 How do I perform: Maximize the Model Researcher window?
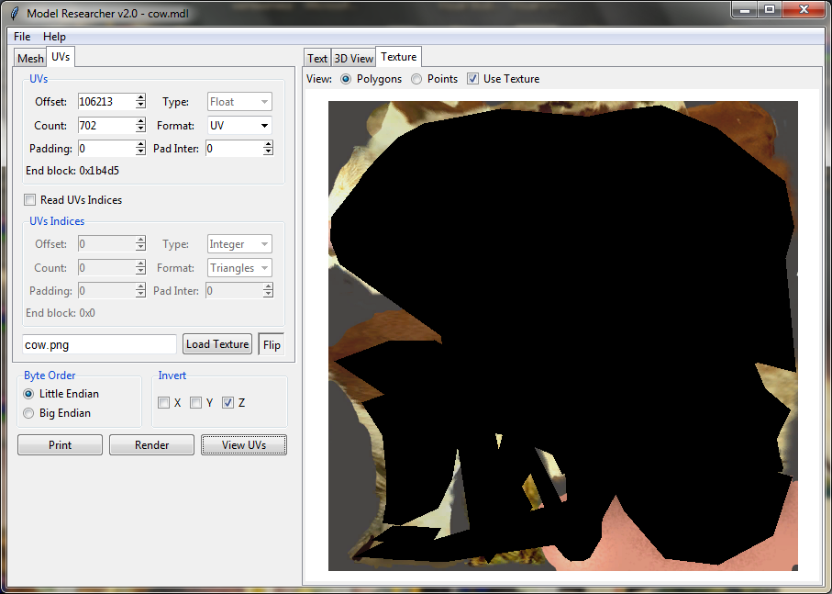770,10
